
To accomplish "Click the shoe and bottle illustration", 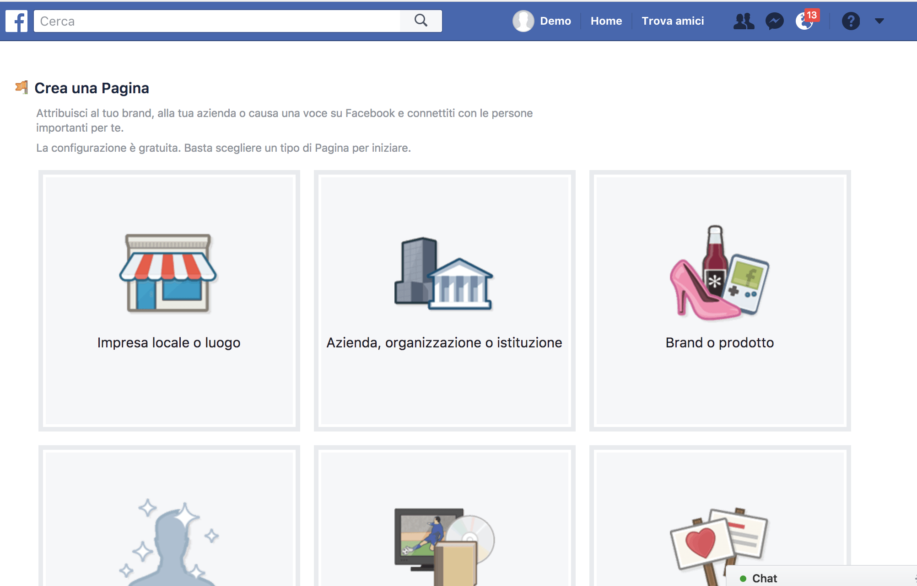I will [x=719, y=273].
